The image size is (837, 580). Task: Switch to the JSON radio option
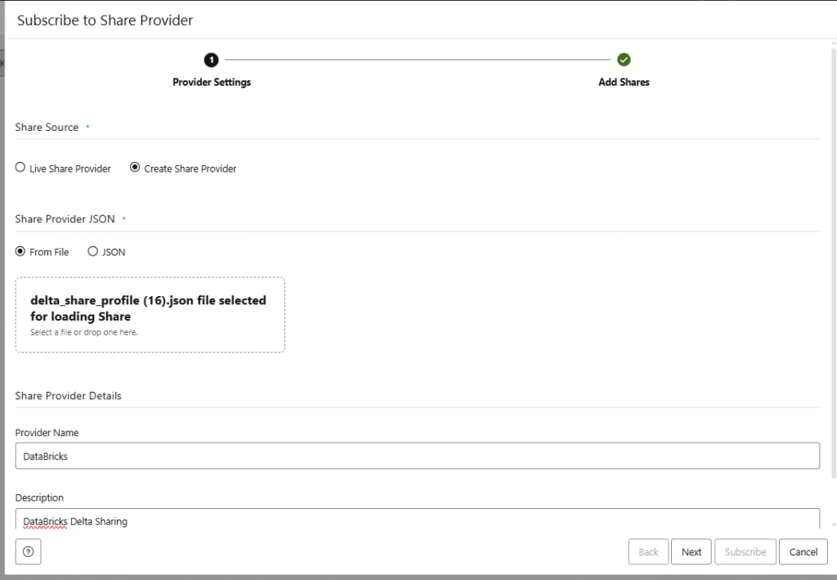point(93,252)
